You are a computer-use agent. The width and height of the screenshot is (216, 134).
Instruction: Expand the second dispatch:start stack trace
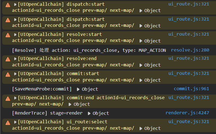pos(15,20)
